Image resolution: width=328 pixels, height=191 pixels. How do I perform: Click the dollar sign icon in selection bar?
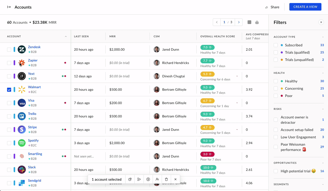[148, 179]
